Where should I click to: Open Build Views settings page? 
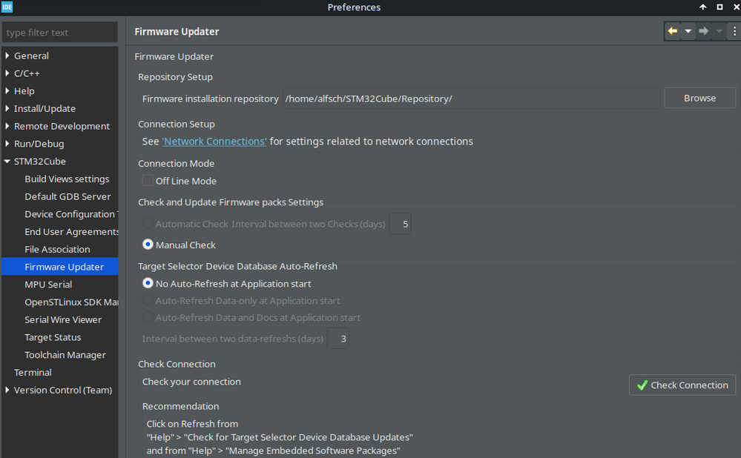[x=67, y=179]
